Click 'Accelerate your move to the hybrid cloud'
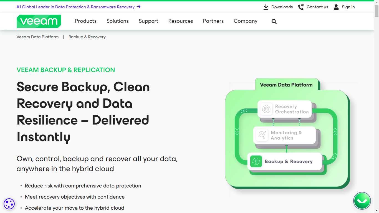Screen dimensions: 379x213 pos(75,208)
